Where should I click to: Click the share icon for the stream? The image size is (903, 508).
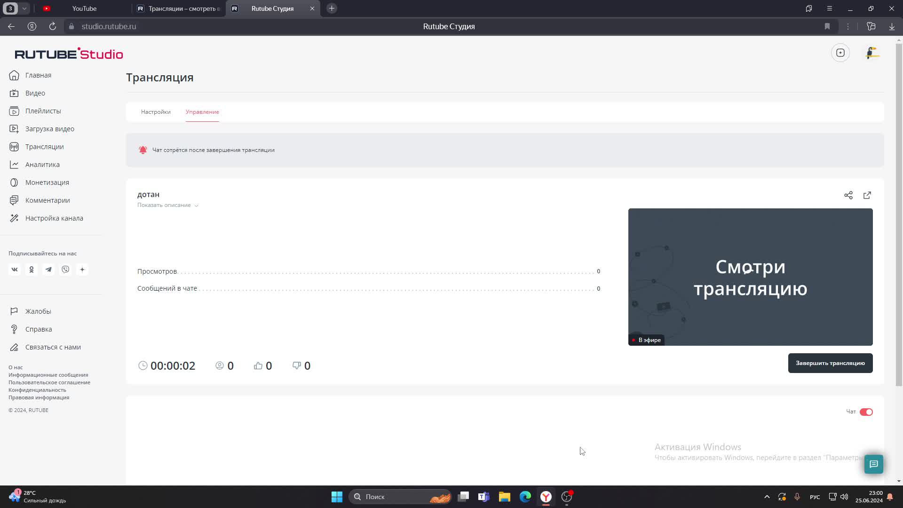848,195
